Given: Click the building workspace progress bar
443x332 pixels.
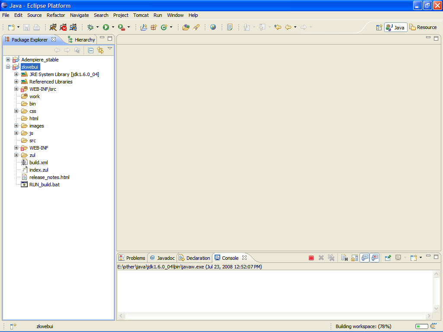Looking at the screenshot, I should tap(422, 326).
